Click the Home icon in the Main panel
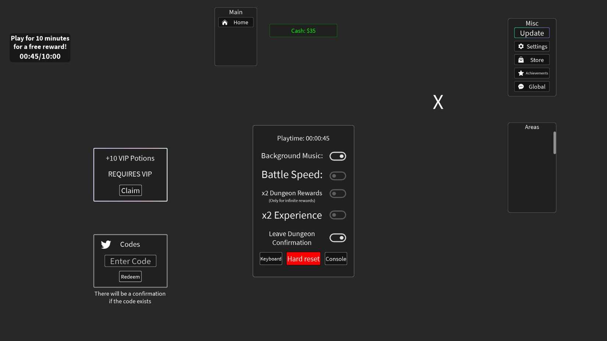This screenshot has width=607, height=341. pyautogui.click(x=225, y=22)
